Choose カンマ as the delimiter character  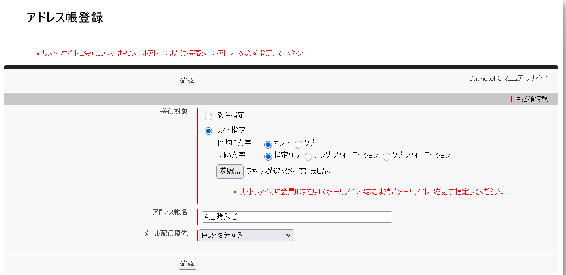click(x=268, y=144)
